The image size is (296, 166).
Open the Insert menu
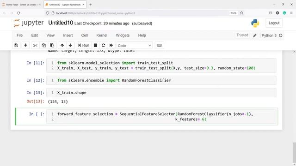pyautogui.click(x=68, y=36)
